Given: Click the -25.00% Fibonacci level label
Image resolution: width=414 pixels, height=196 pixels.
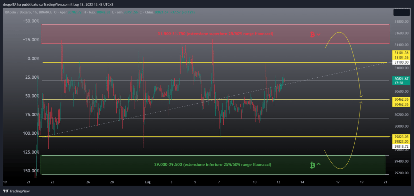Looking at the screenshot, I should (31, 40).
